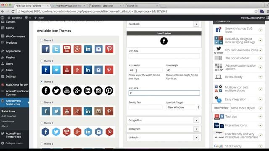Click the Icon Link field
The height and width of the screenshot is (151, 269).
coord(164,93)
